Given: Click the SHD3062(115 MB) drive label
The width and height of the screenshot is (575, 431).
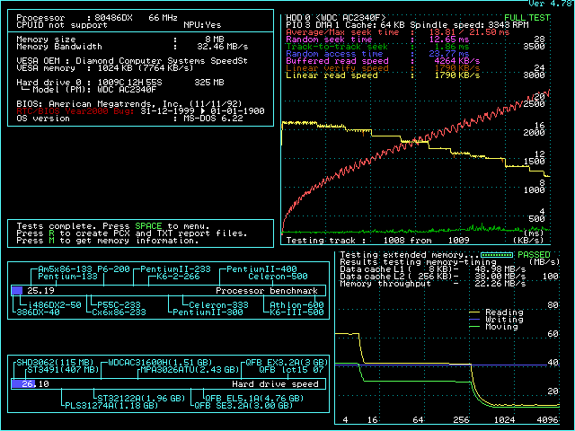Looking at the screenshot, I should click(55, 363).
